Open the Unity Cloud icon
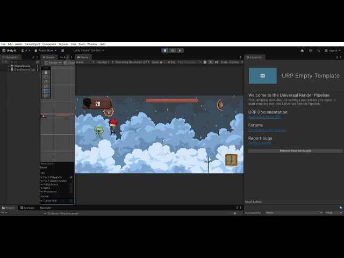This screenshot has height=258, width=344. tap(302, 51)
